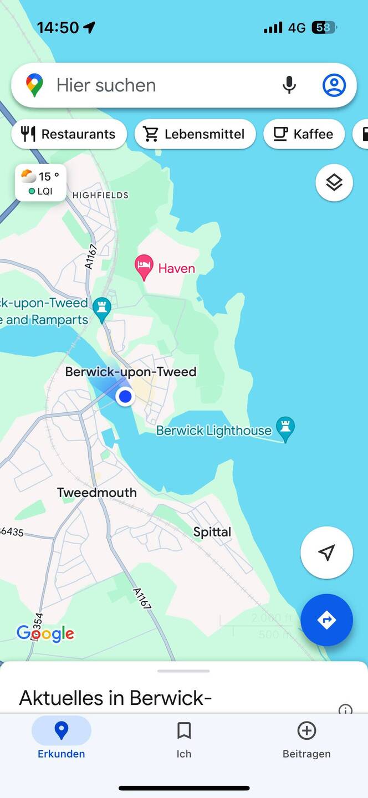Tap the microphone voice search icon

click(289, 85)
